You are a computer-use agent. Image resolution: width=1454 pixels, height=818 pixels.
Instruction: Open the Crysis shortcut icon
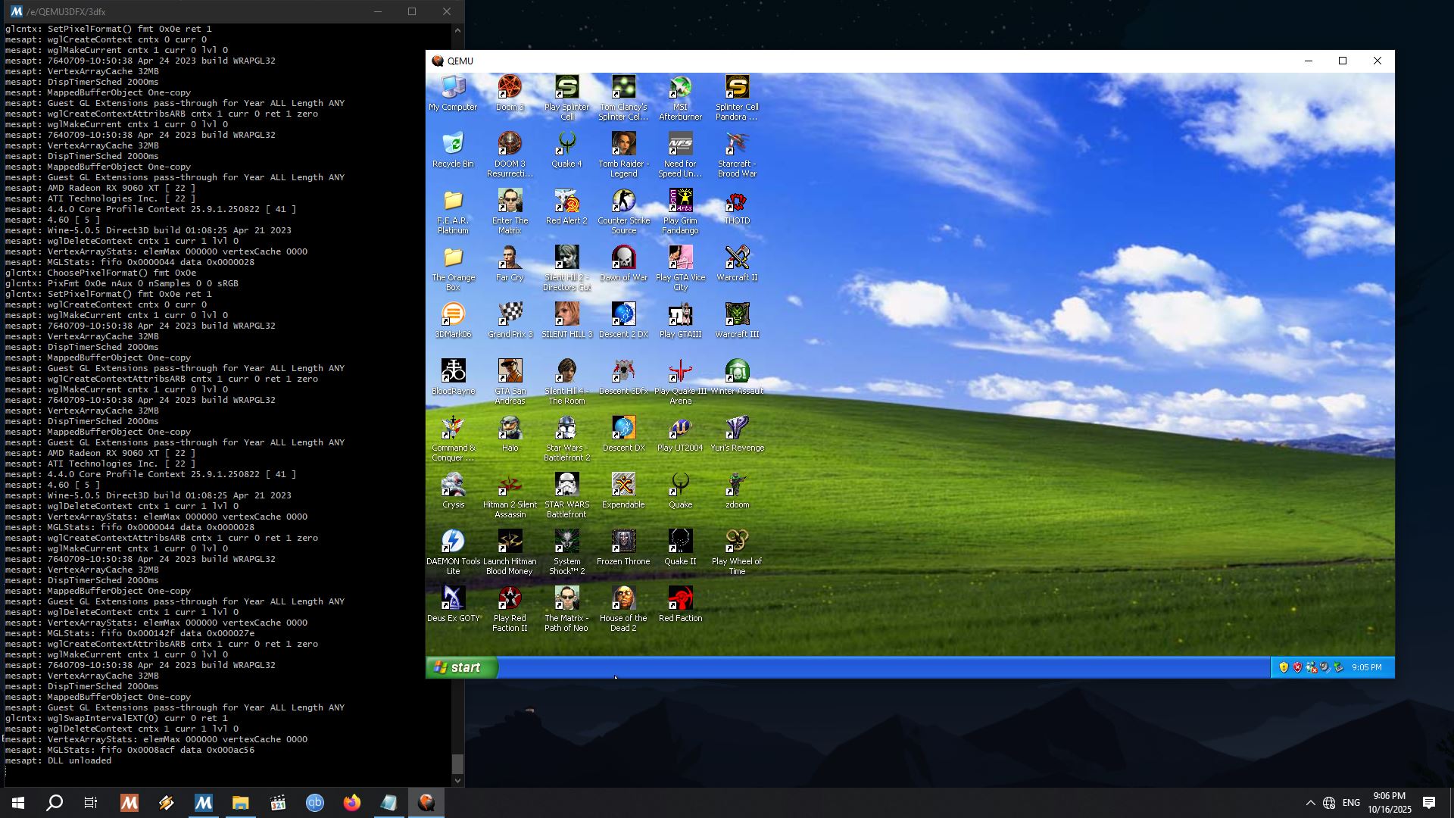click(453, 485)
